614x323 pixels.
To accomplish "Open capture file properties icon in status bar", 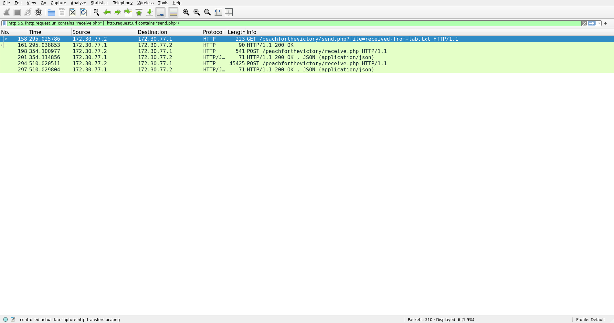I will tap(13, 319).
